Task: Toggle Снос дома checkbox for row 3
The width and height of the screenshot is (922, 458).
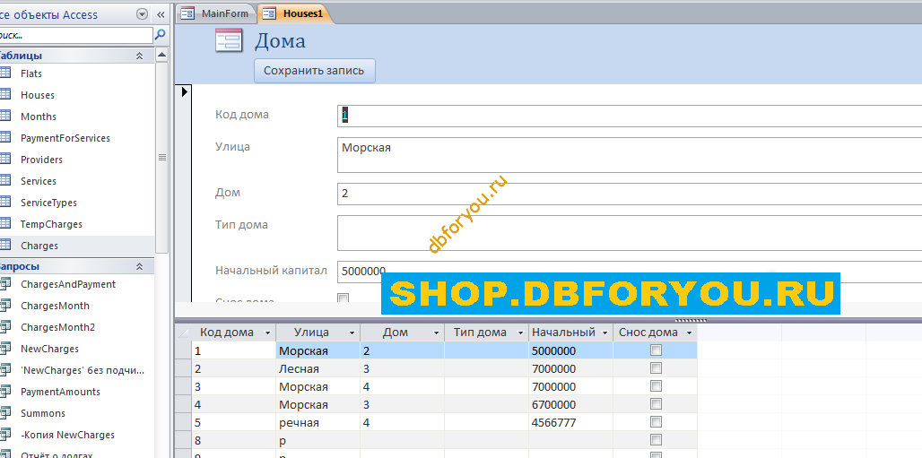Action: pyautogui.click(x=656, y=386)
